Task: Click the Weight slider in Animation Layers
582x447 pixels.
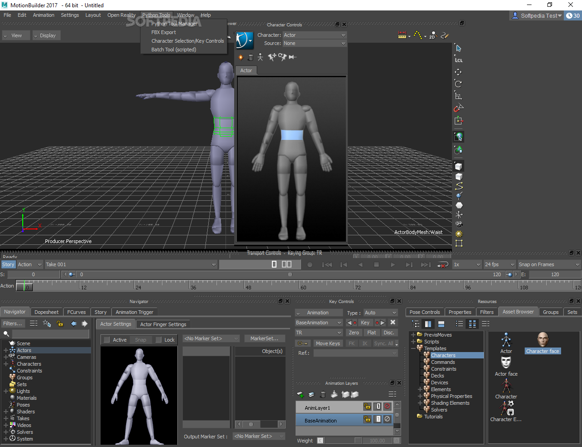Action: (x=343, y=441)
